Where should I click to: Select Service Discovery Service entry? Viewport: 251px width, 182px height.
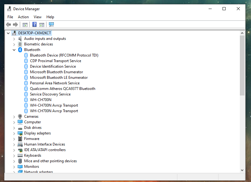[50, 94]
